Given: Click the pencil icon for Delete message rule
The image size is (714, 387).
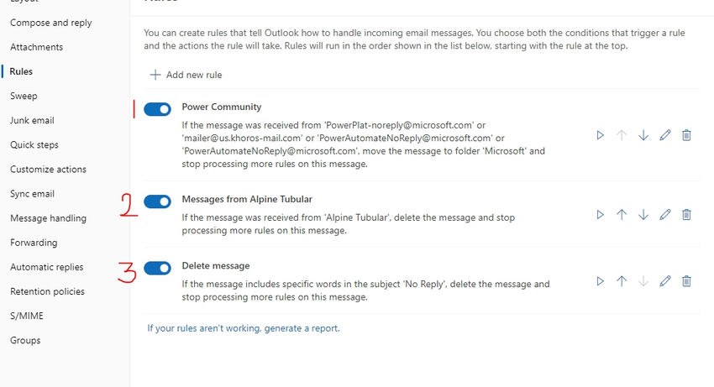Looking at the screenshot, I should (x=665, y=281).
